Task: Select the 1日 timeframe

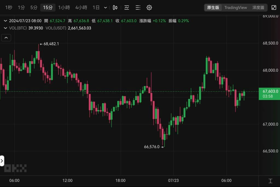Action: pyautogui.click(x=96, y=7)
